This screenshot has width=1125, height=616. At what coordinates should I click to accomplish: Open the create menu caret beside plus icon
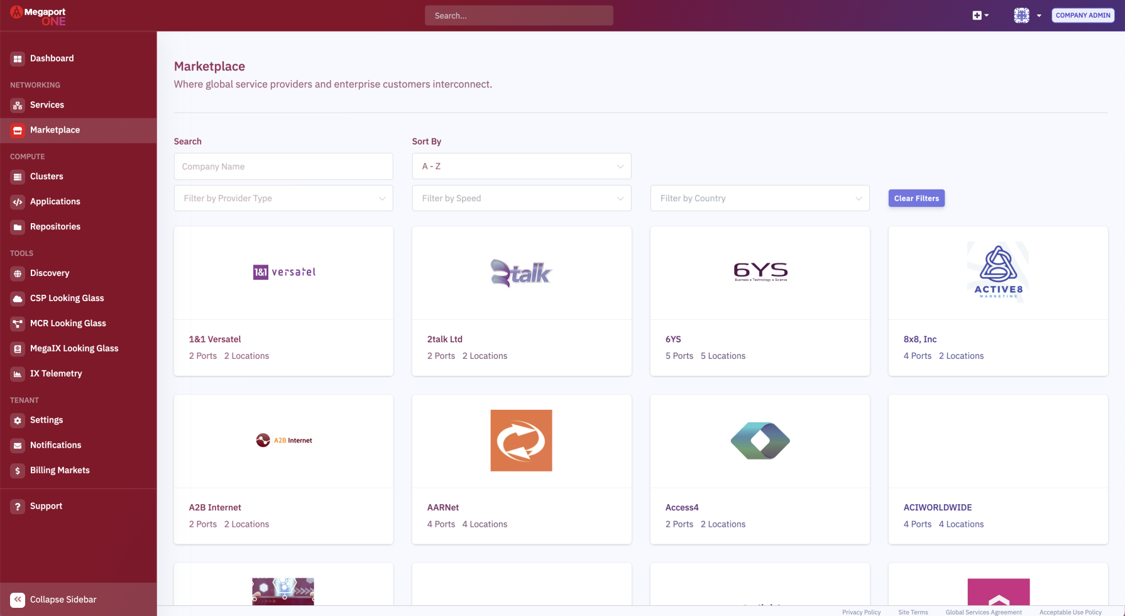(x=987, y=16)
